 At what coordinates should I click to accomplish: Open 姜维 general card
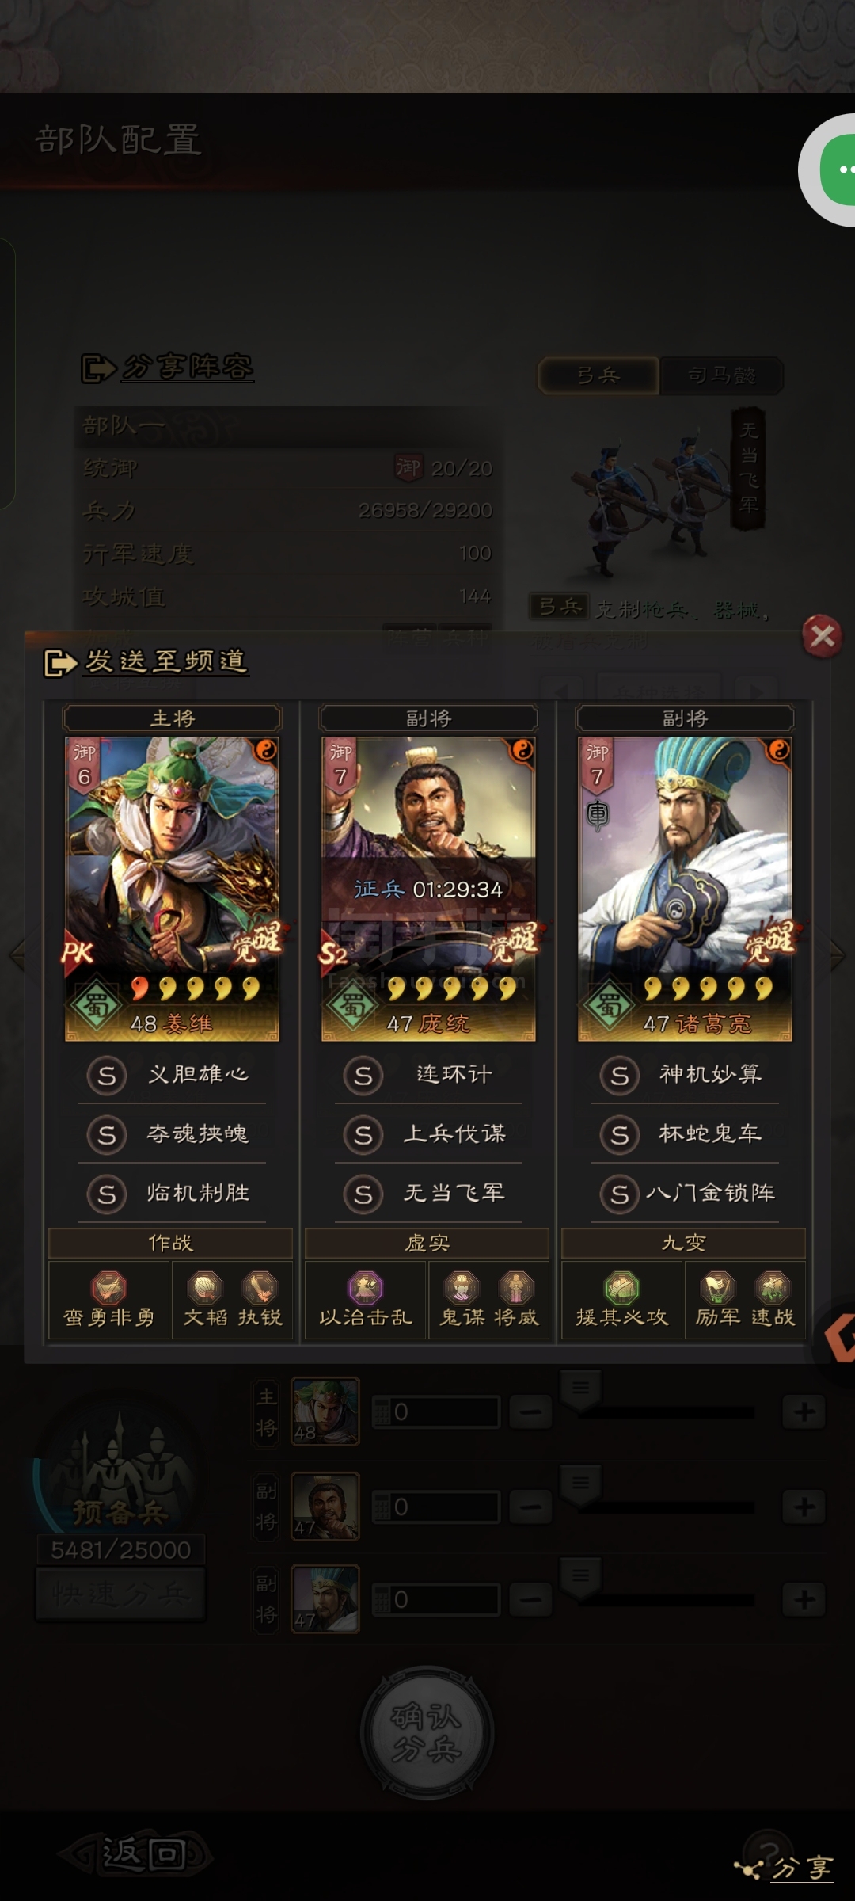coord(172,889)
